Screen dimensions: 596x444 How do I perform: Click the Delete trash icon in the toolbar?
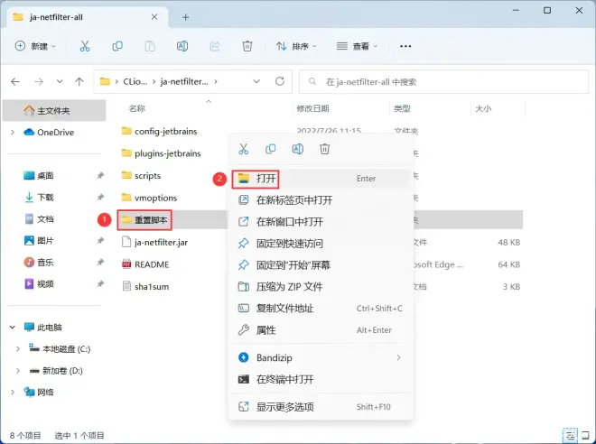pyautogui.click(x=247, y=46)
